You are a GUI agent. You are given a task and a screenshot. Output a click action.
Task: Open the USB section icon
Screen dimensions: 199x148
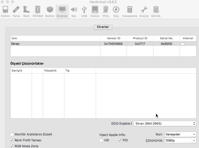[84, 12]
